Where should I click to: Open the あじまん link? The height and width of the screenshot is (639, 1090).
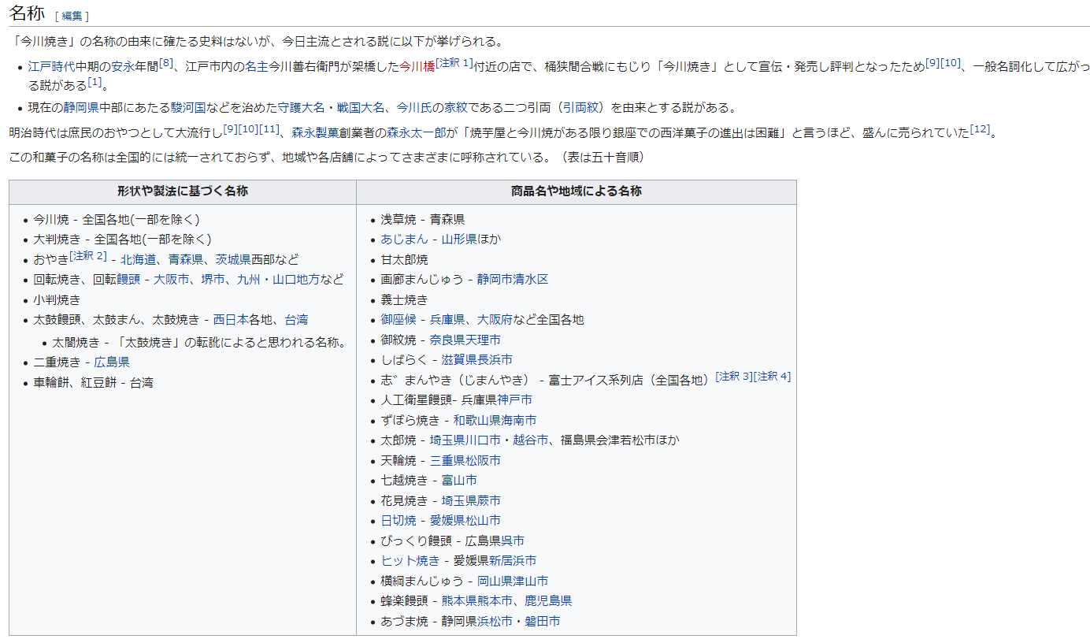404,239
